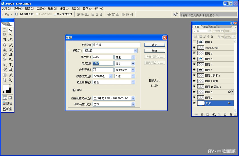
Task: Switch to 路径 tab
Action: click(x=214, y=27)
